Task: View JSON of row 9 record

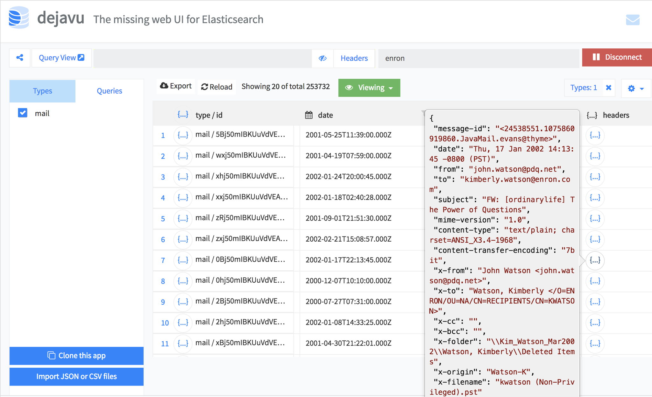Action: coord(183,302)
